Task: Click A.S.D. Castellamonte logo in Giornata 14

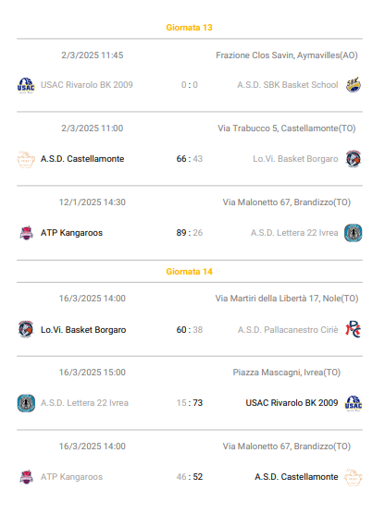Action: [x=354, y=477]
